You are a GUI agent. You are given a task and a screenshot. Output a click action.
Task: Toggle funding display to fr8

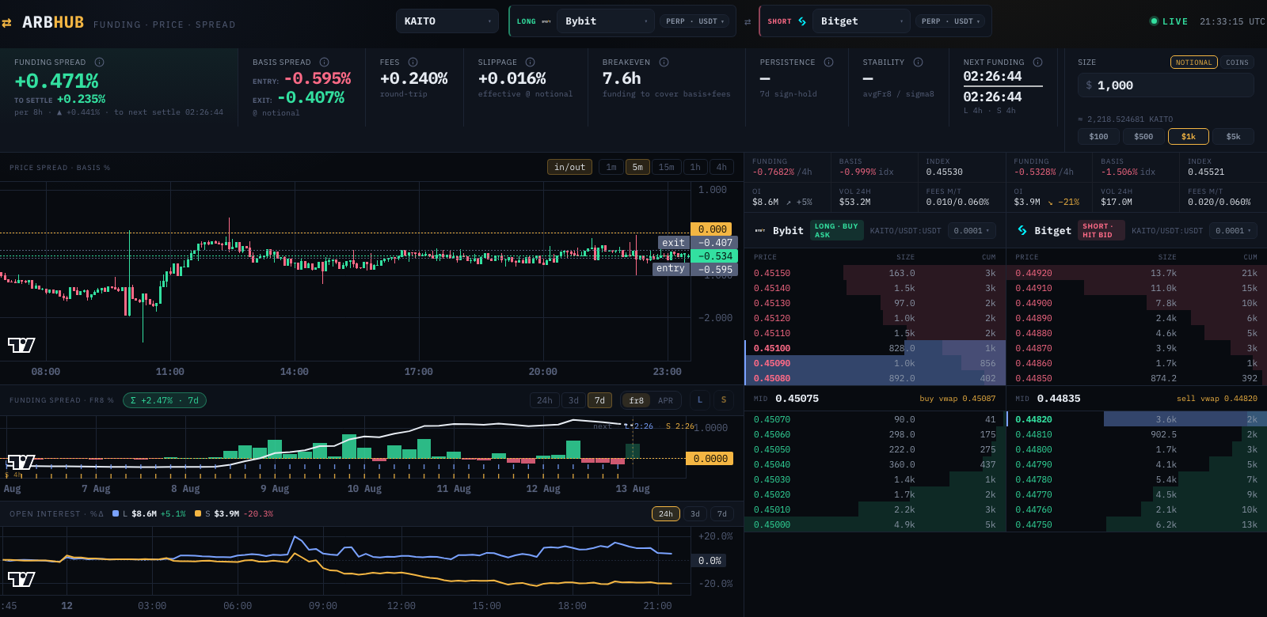637,400
